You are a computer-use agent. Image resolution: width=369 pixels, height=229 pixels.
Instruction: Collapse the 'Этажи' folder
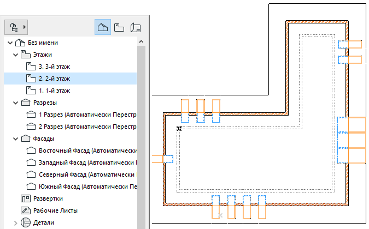point(15,55)
